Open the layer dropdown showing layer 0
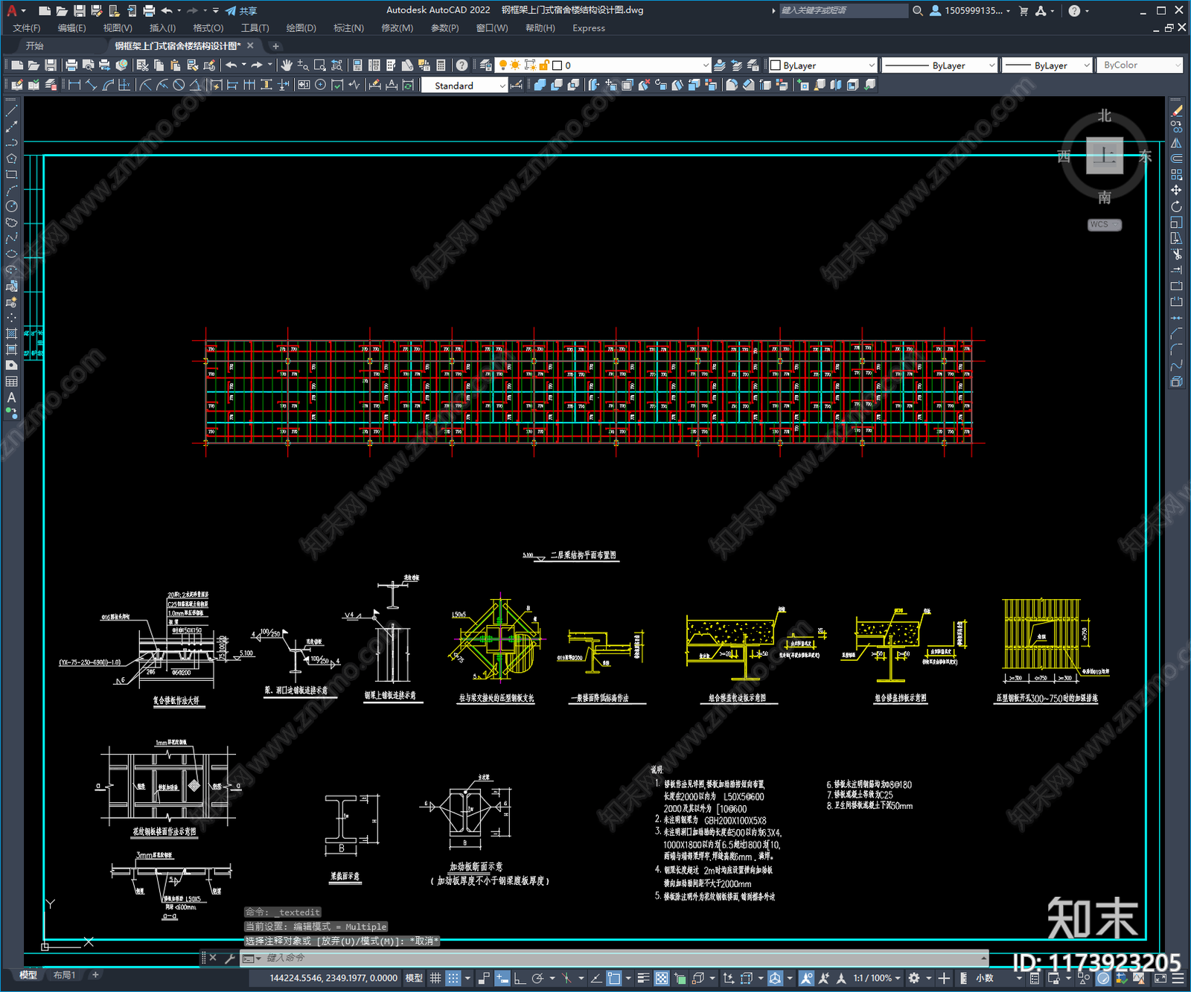1191x992 pixels. (604, 65)
